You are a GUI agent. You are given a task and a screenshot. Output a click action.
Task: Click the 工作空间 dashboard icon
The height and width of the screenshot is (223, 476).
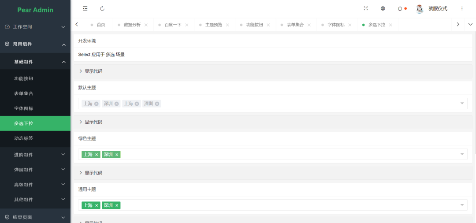pos(7,27)
